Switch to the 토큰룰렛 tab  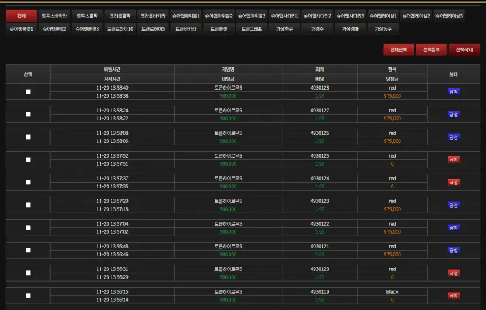click(x=218, y=29)
